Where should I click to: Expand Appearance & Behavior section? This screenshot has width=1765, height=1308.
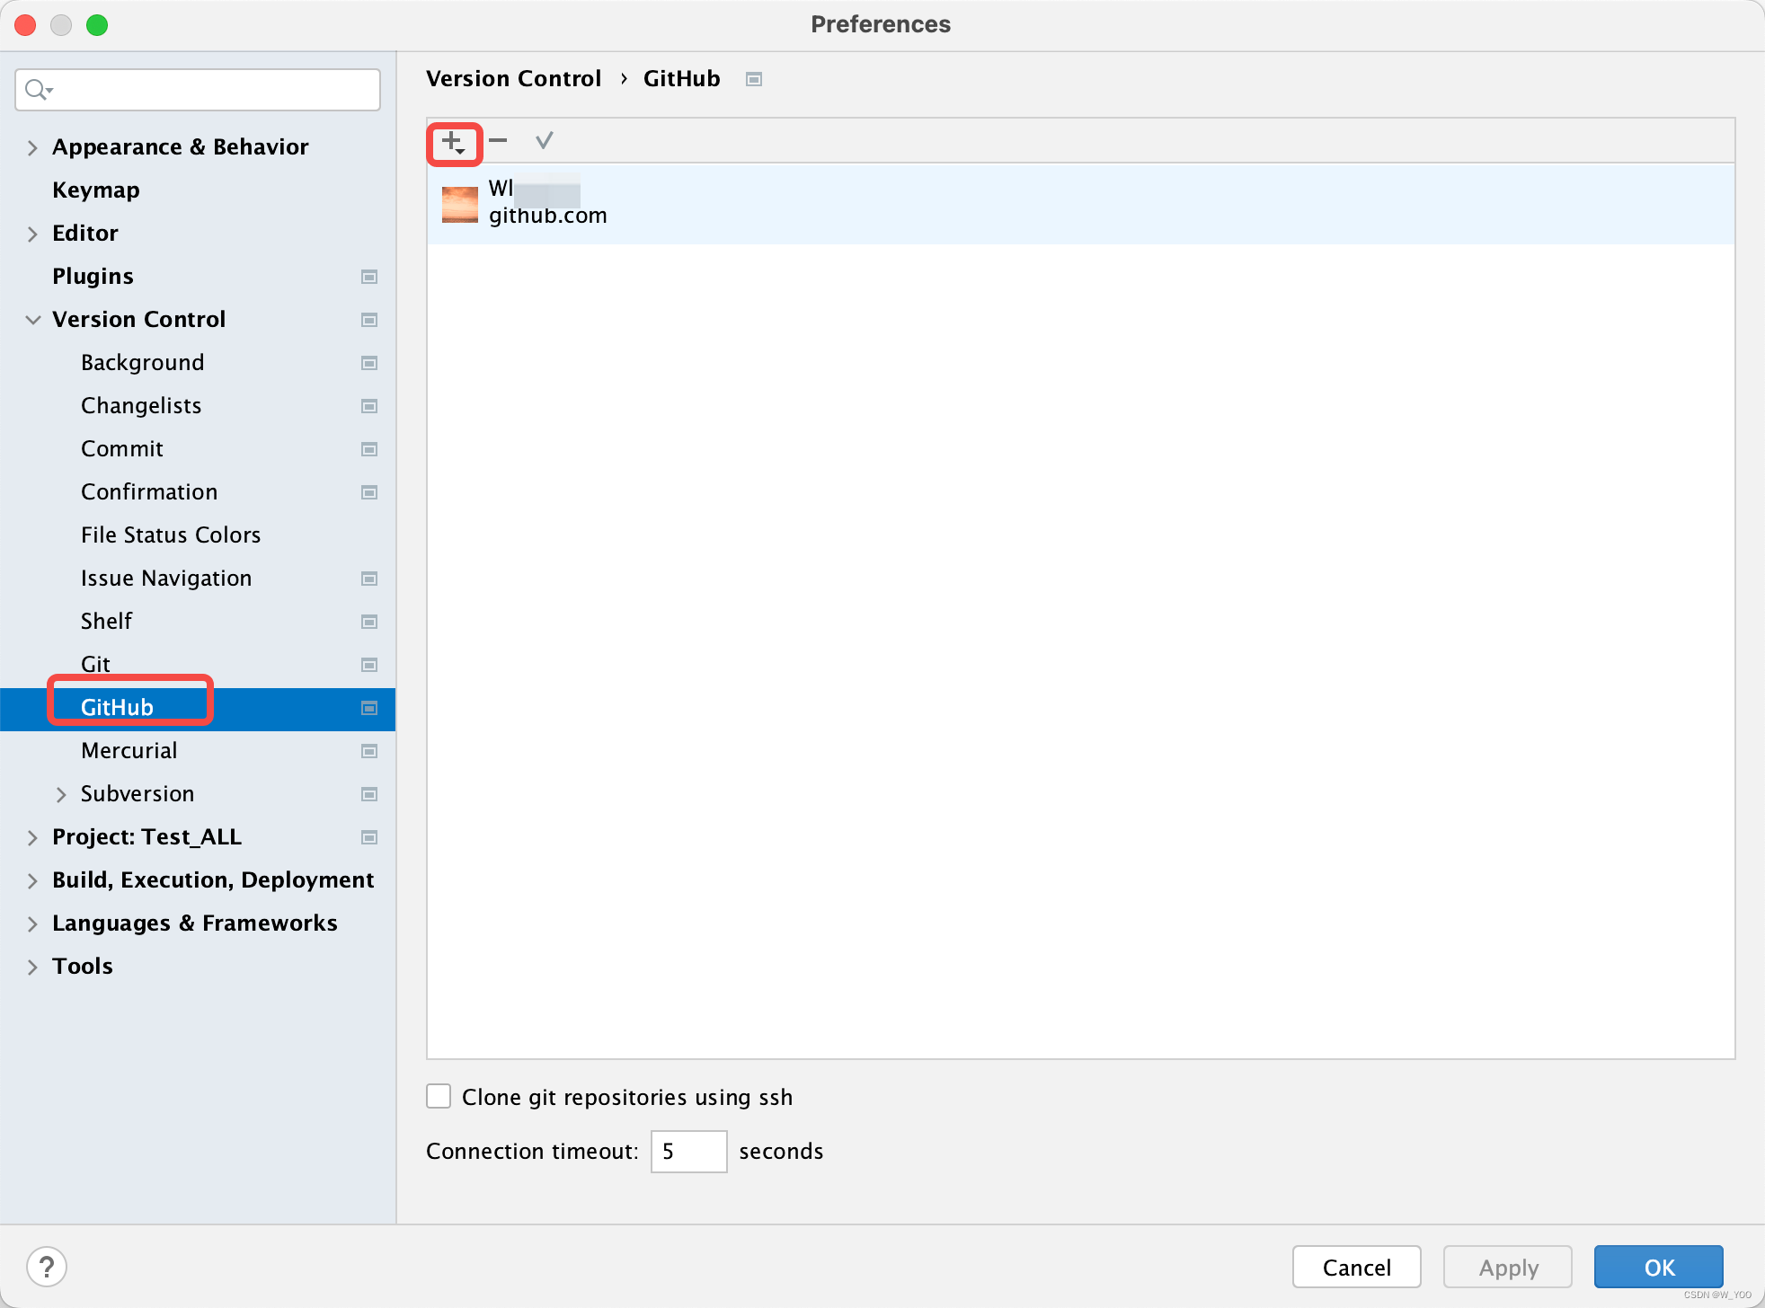coord(32,147)
